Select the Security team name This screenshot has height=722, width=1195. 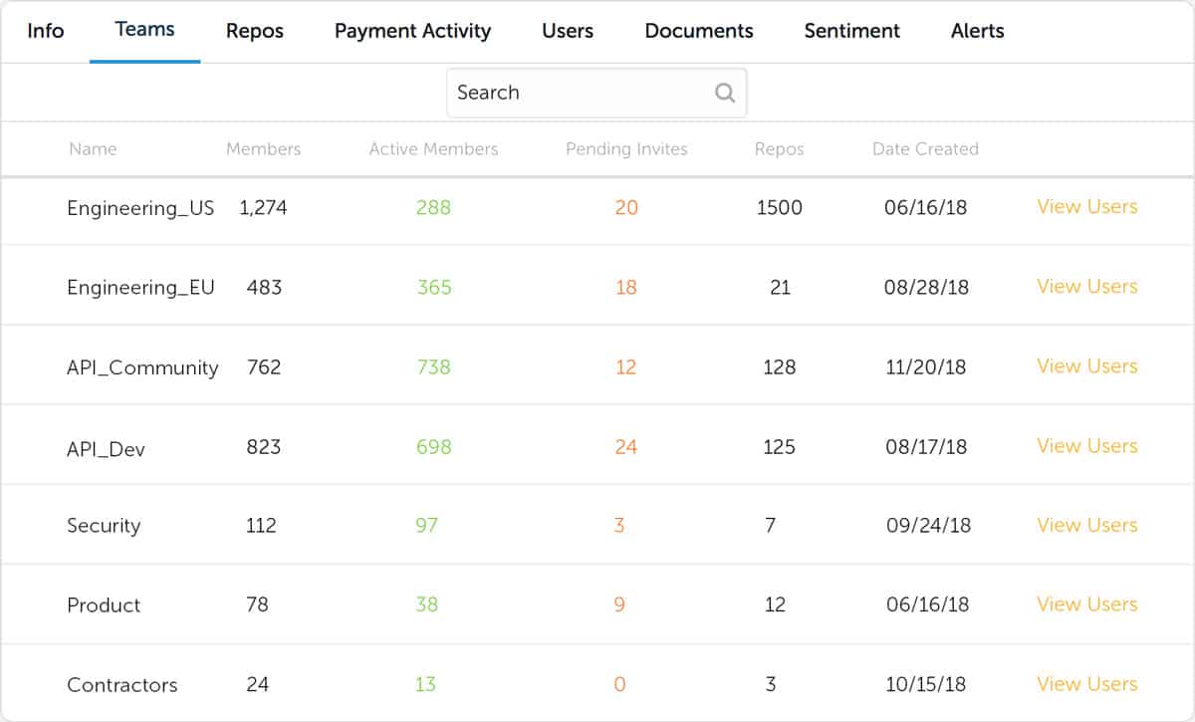click(104, 526)
